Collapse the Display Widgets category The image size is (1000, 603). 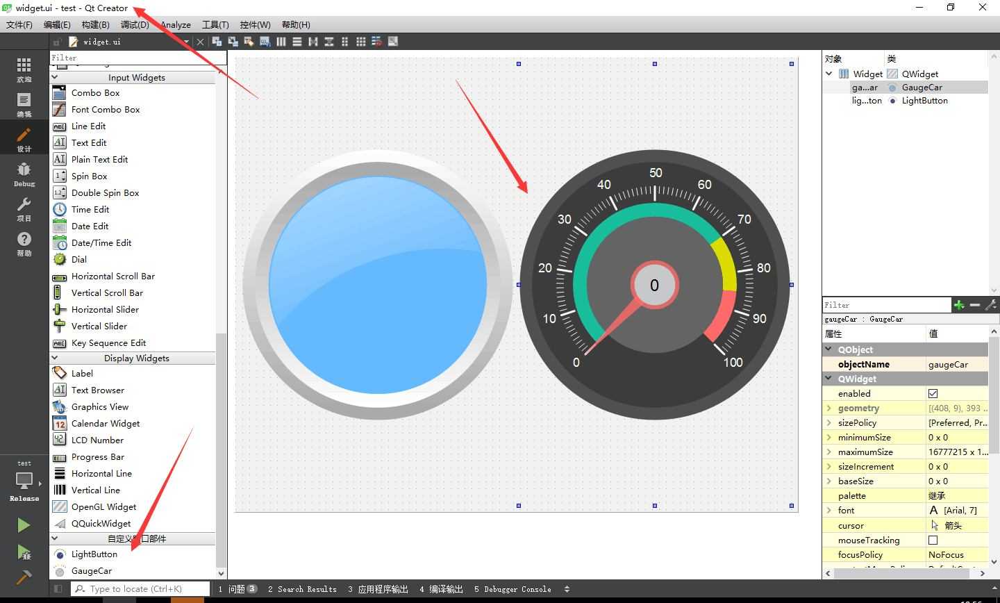[x=55, y=358]
